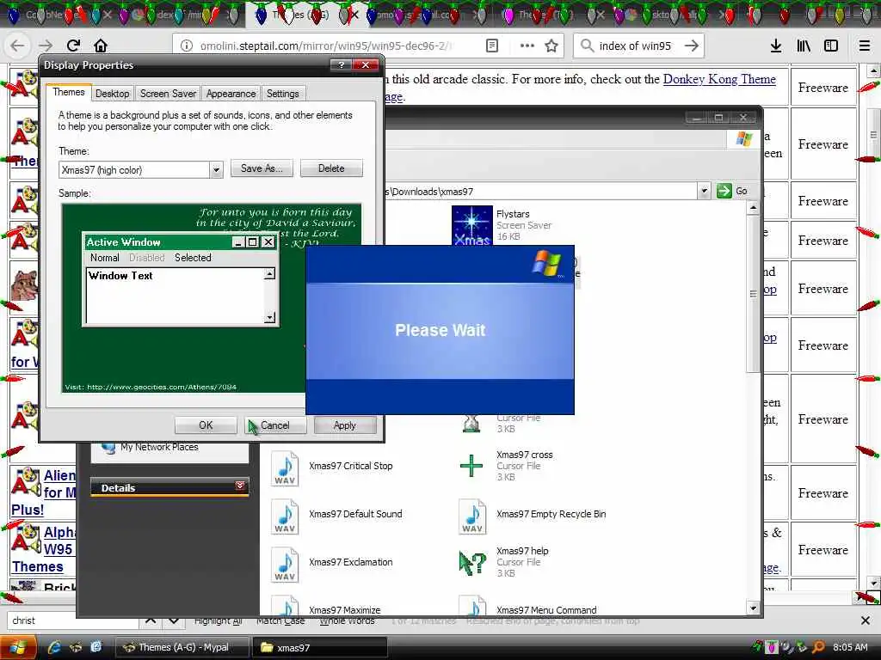
Task: Switch to the Themes tab
Action: [x=69, y=92]
